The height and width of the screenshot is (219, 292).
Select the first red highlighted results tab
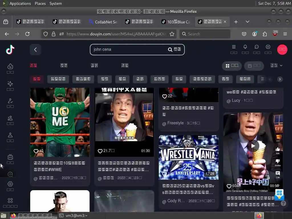[33, 65]
